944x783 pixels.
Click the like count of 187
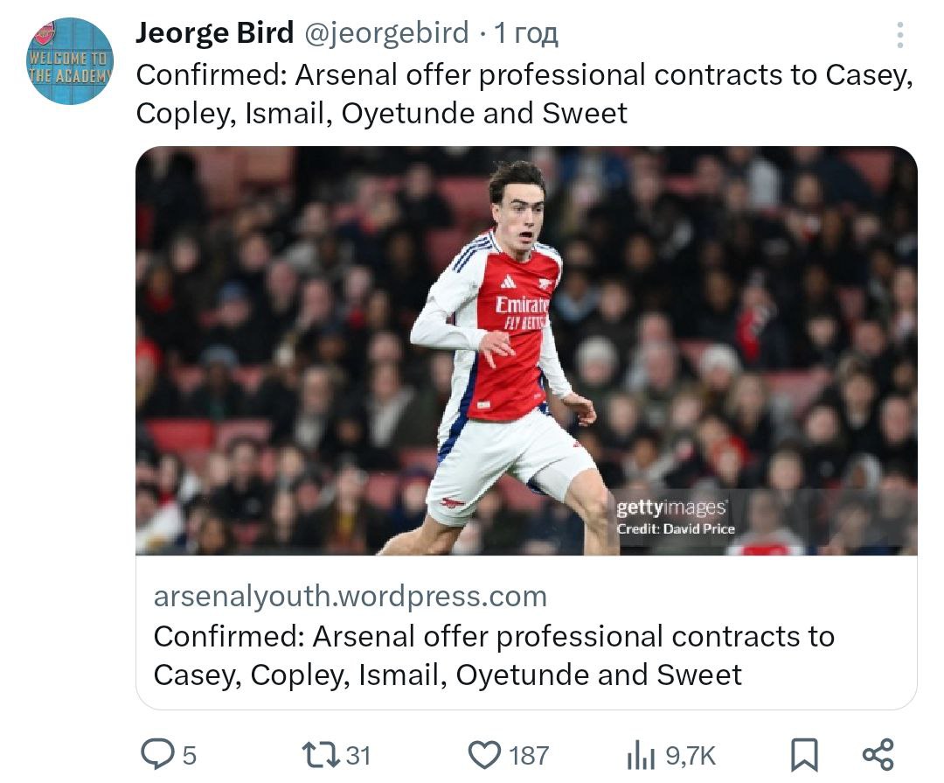tap(529, 755)
